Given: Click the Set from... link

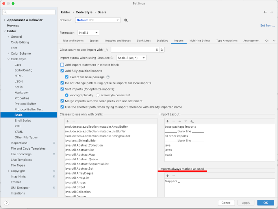Looking at the screenshot, I should pyautogui.click(x=267, y=26).
